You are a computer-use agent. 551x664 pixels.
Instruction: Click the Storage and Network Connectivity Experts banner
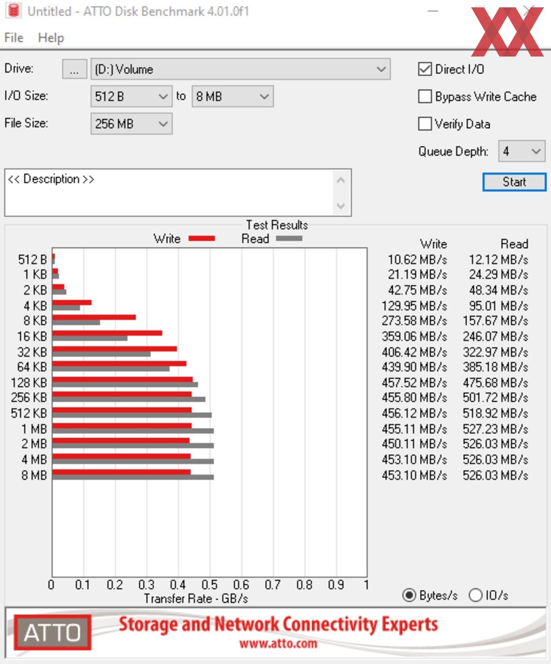click(278, 624)
